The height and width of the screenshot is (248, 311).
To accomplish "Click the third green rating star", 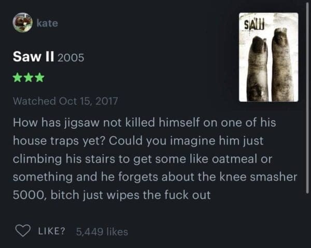I will click(x=40, y=78).
